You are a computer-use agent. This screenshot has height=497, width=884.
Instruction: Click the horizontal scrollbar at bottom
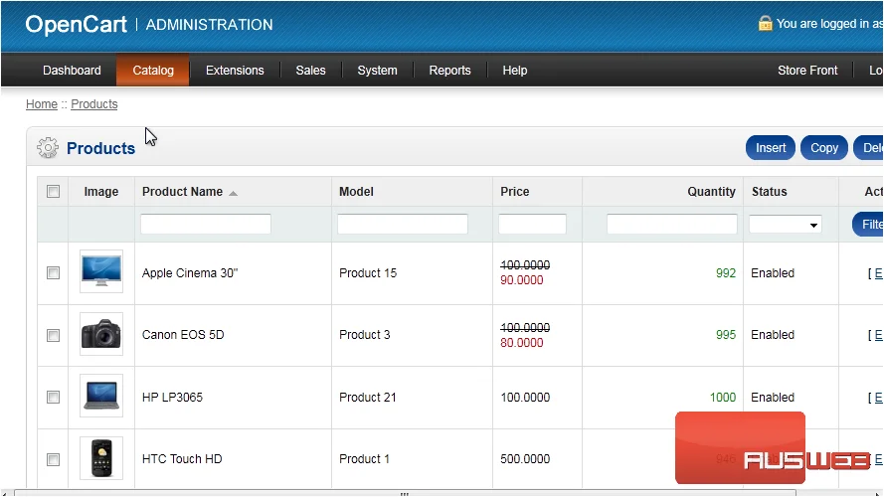pyautogui.click(x=405, y=493)
